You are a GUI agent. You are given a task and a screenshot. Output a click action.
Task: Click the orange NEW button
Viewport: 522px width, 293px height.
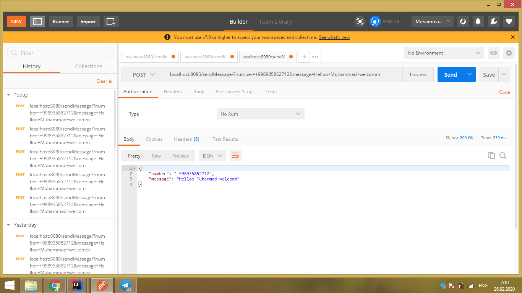(16, 21)
